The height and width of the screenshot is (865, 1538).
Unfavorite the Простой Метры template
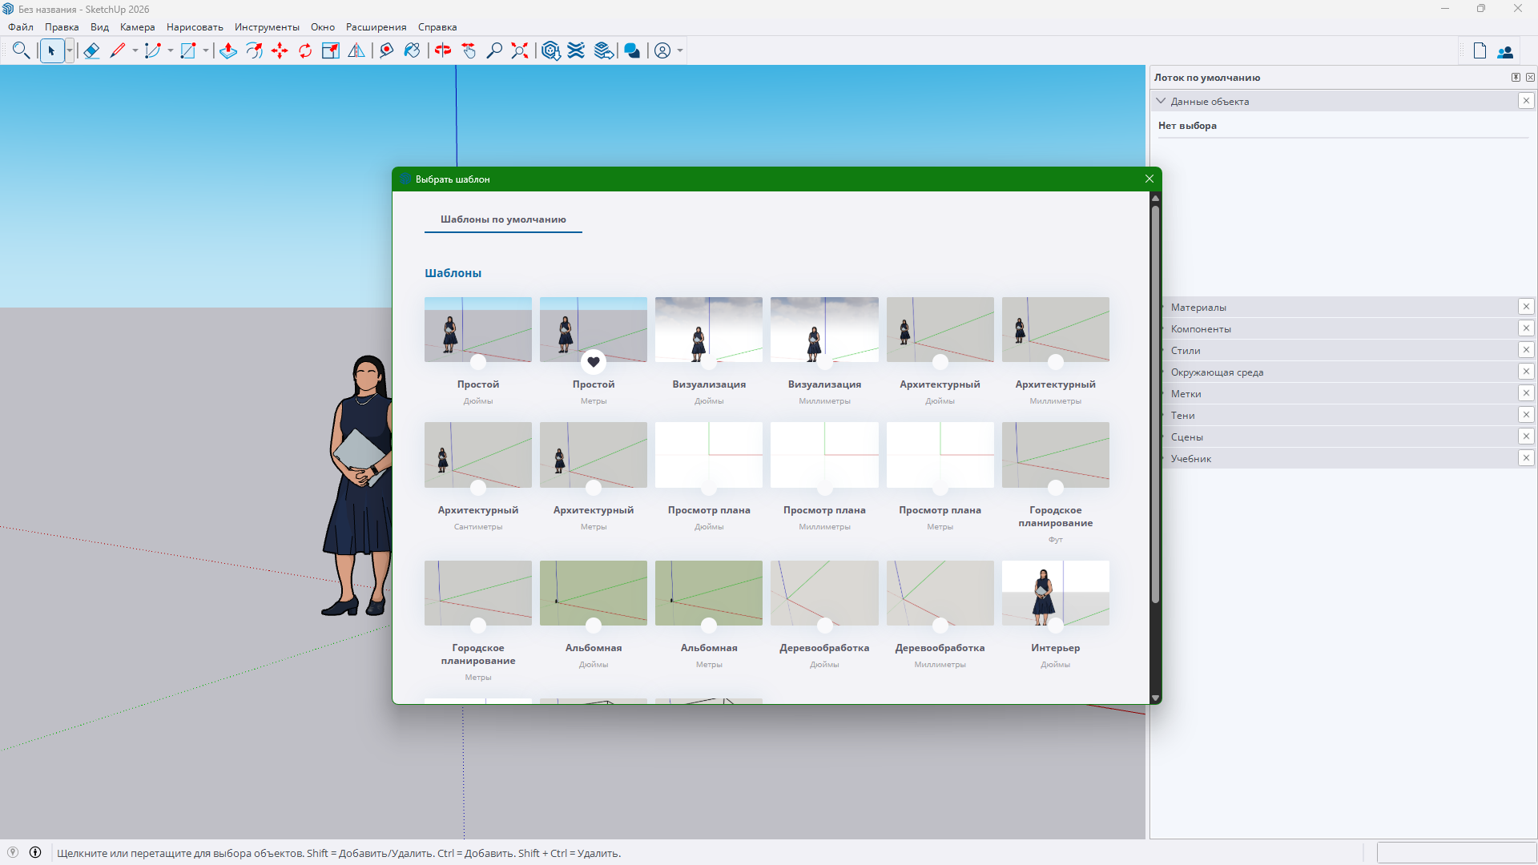593,362
